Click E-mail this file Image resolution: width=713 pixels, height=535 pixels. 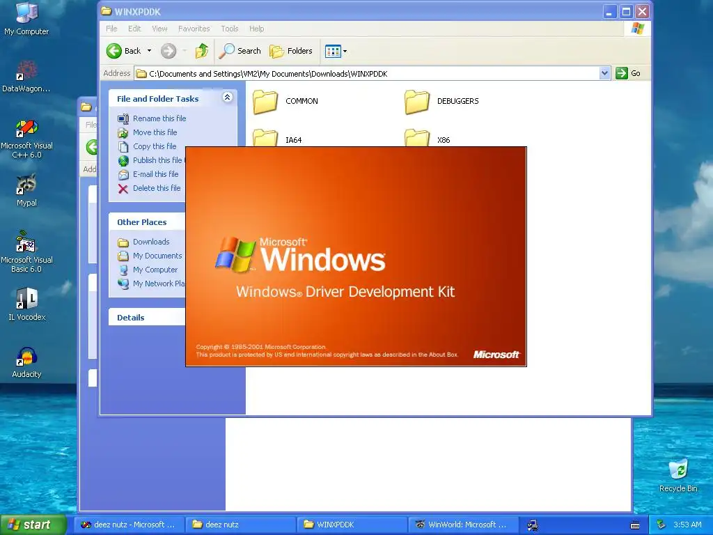click(155, 174)
